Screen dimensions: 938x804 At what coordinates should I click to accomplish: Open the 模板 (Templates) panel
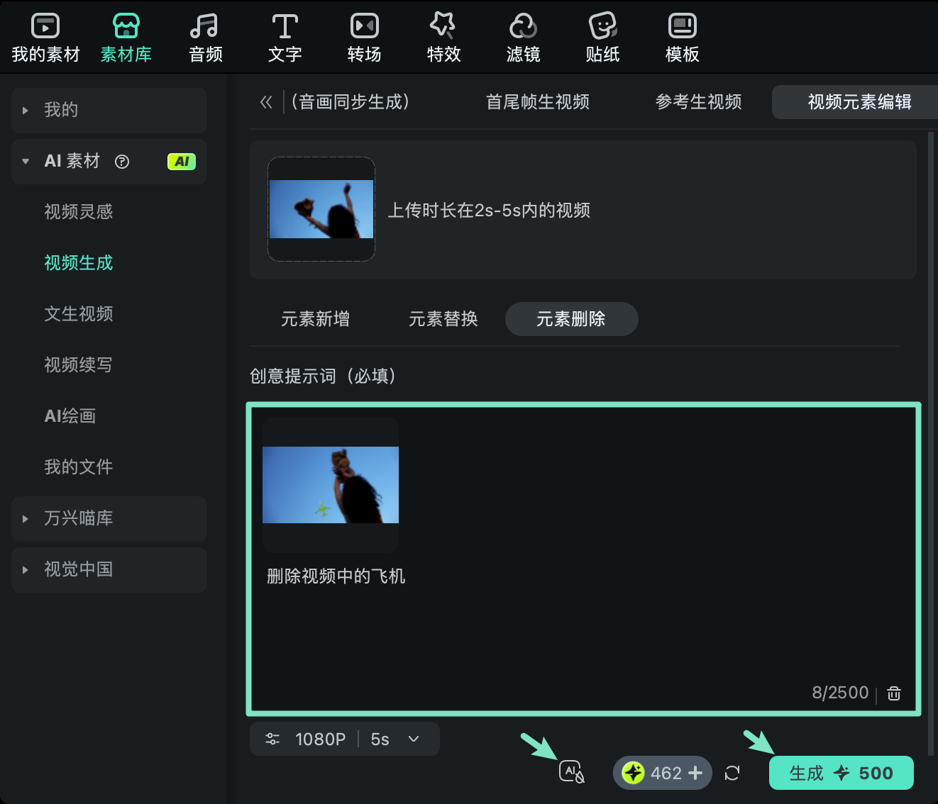pos(681,35)
